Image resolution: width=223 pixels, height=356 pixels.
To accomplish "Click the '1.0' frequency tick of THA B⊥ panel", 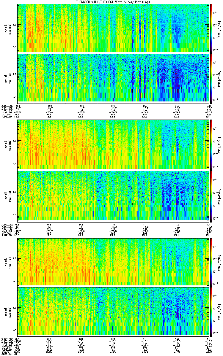I will pos(15,25).
